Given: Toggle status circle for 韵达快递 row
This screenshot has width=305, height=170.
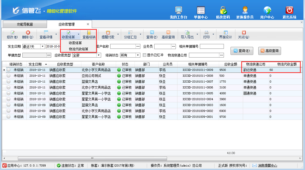Looking at the screenshot, I should [x=9, y=70].
